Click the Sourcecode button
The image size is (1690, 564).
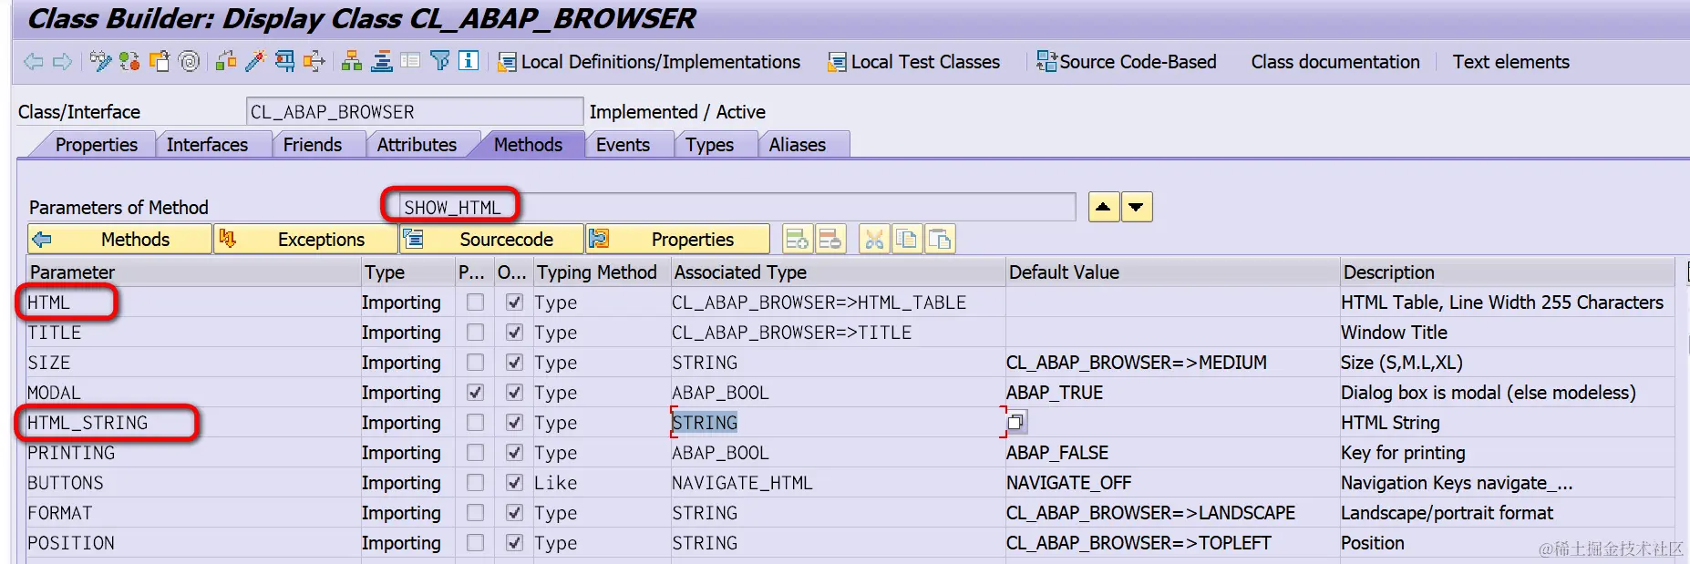pos(492,239)
